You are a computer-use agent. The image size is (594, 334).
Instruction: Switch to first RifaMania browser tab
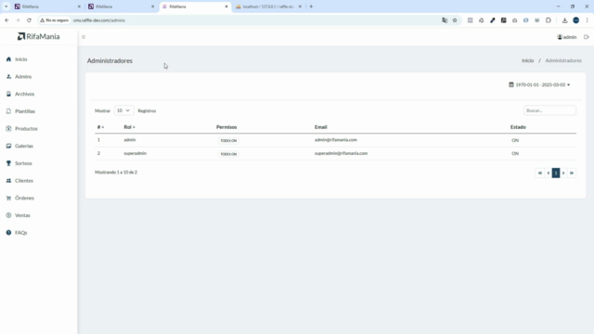pos(47,6)
